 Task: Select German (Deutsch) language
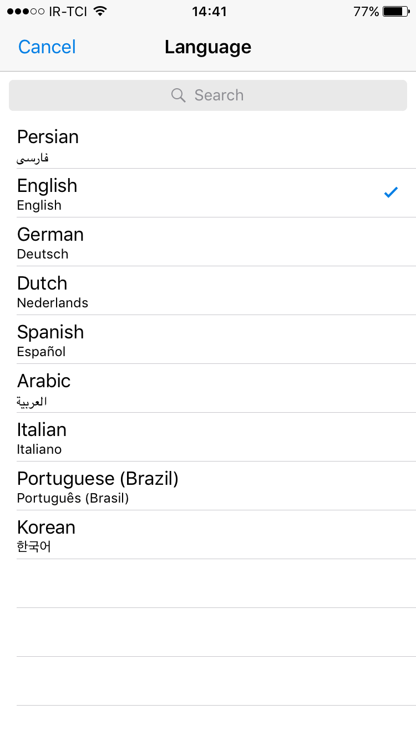coord(208,242)
